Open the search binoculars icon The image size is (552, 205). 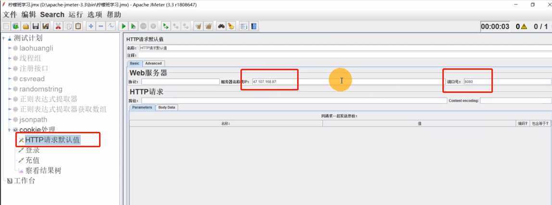tap(221, 26)
